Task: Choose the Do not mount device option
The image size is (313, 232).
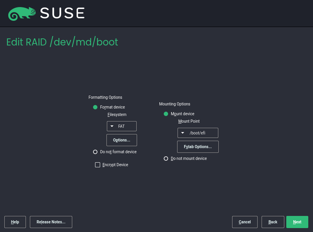Action: coord(166,159)
